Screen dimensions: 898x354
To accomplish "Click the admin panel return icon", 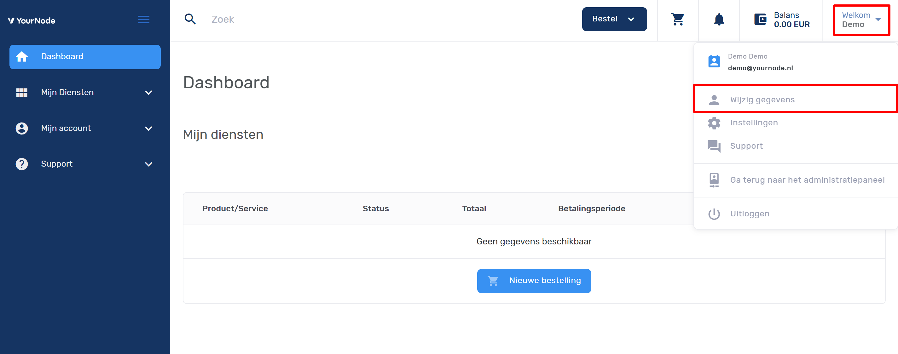I will click(x=714, y=180).
